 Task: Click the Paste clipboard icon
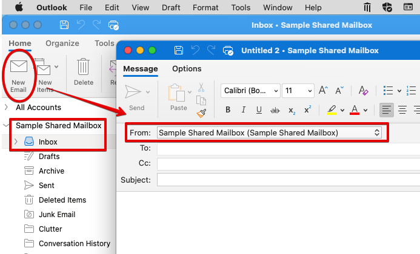point(176,93)
